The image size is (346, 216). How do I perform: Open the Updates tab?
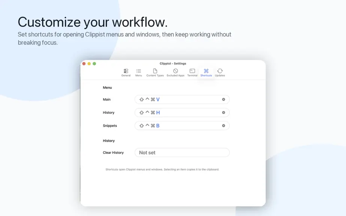coord(220,72)
